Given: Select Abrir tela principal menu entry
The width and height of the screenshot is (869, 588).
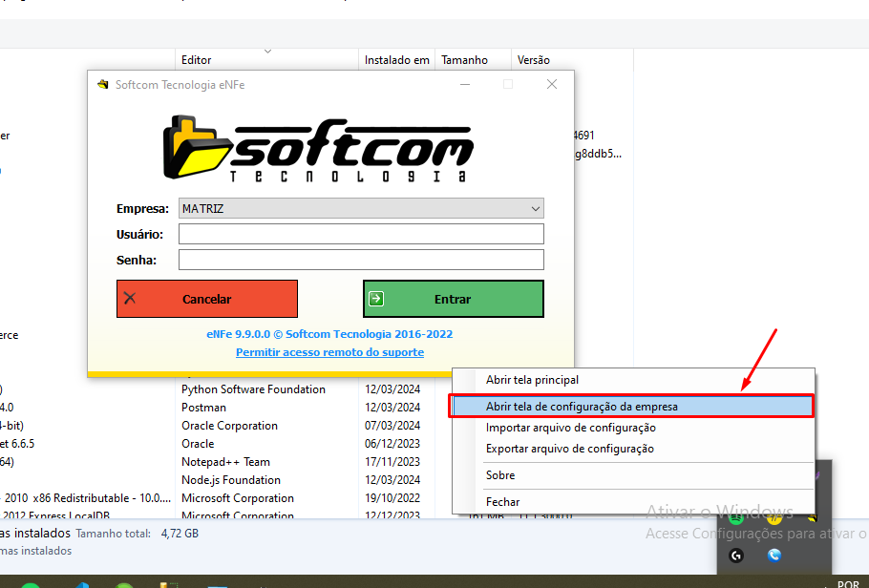Looking at the screenshot, I should coord(532,380).
